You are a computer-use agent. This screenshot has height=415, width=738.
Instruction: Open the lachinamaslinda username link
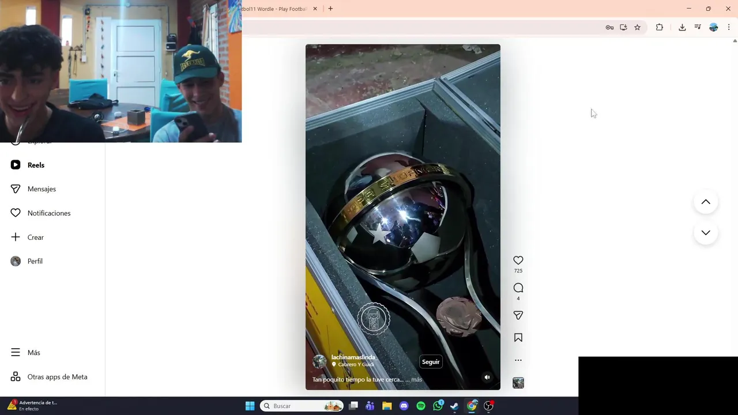pos(353,357)
